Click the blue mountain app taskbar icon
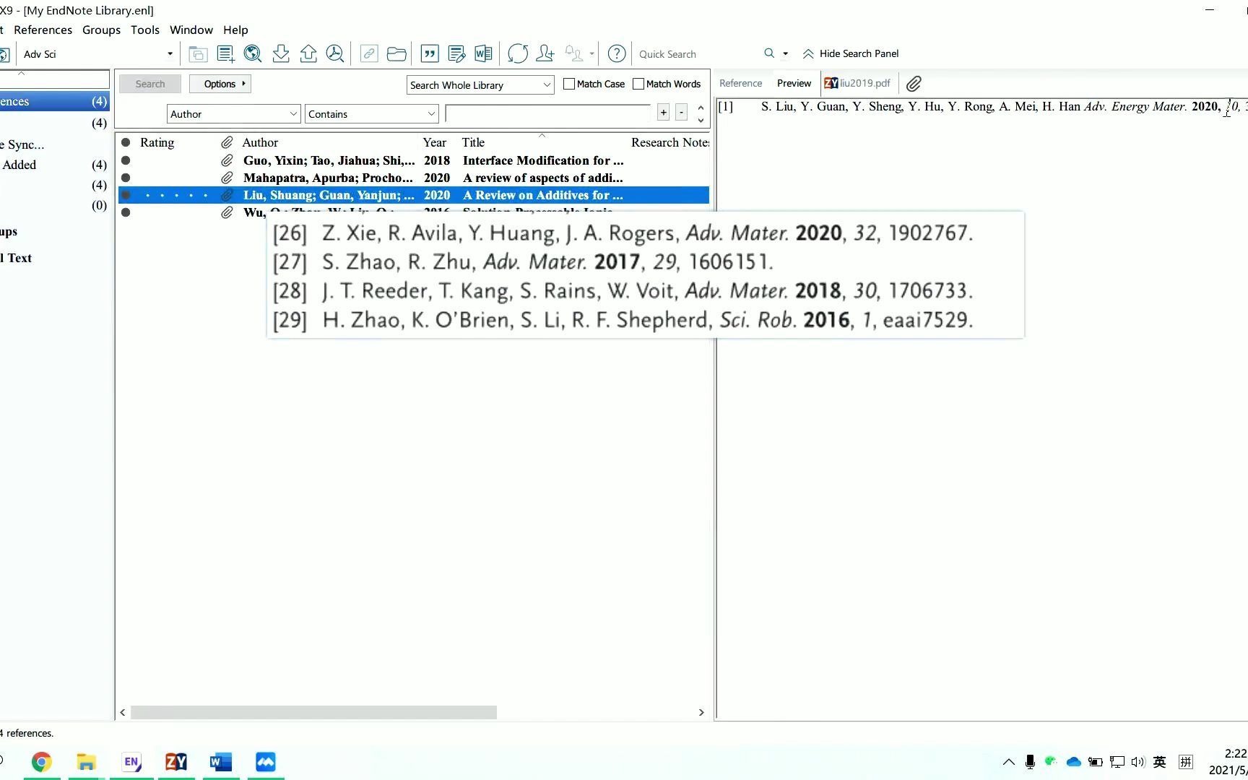1248x780 pixels. 266,762
